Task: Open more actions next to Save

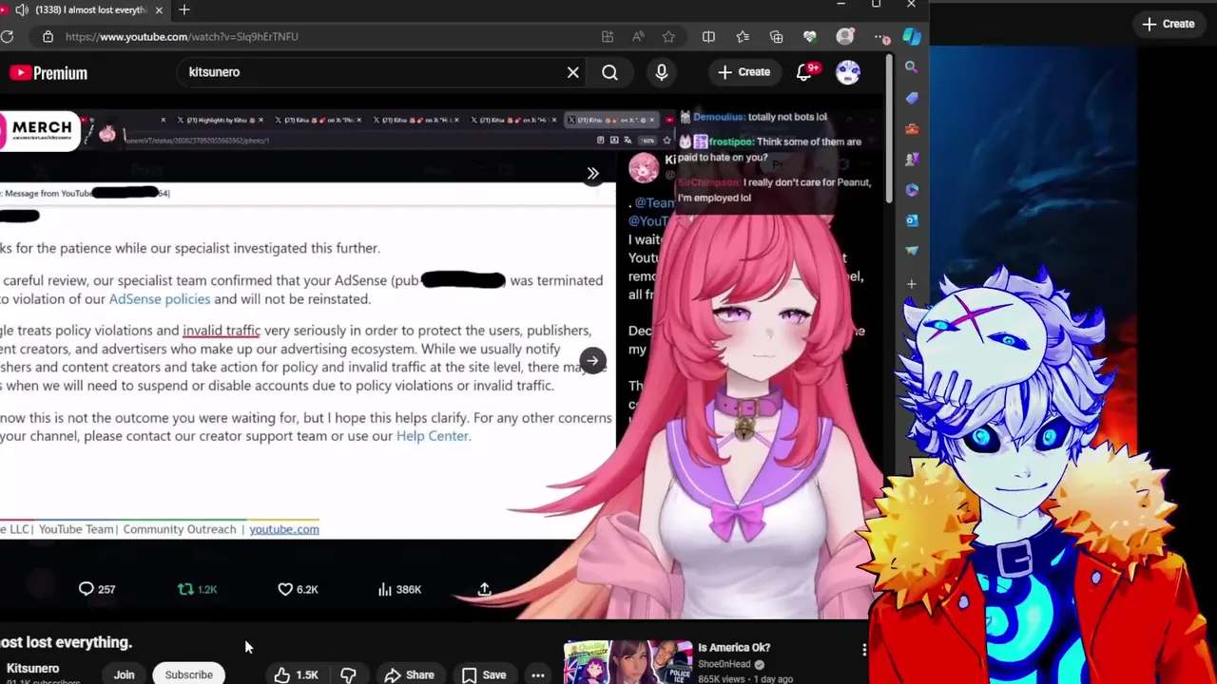Action: click(x=538, y=674)
